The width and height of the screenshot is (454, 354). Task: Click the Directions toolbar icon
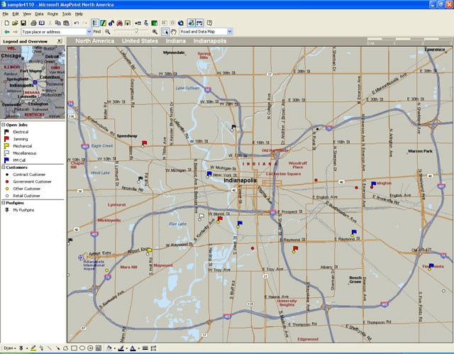(x=128, y=23)
